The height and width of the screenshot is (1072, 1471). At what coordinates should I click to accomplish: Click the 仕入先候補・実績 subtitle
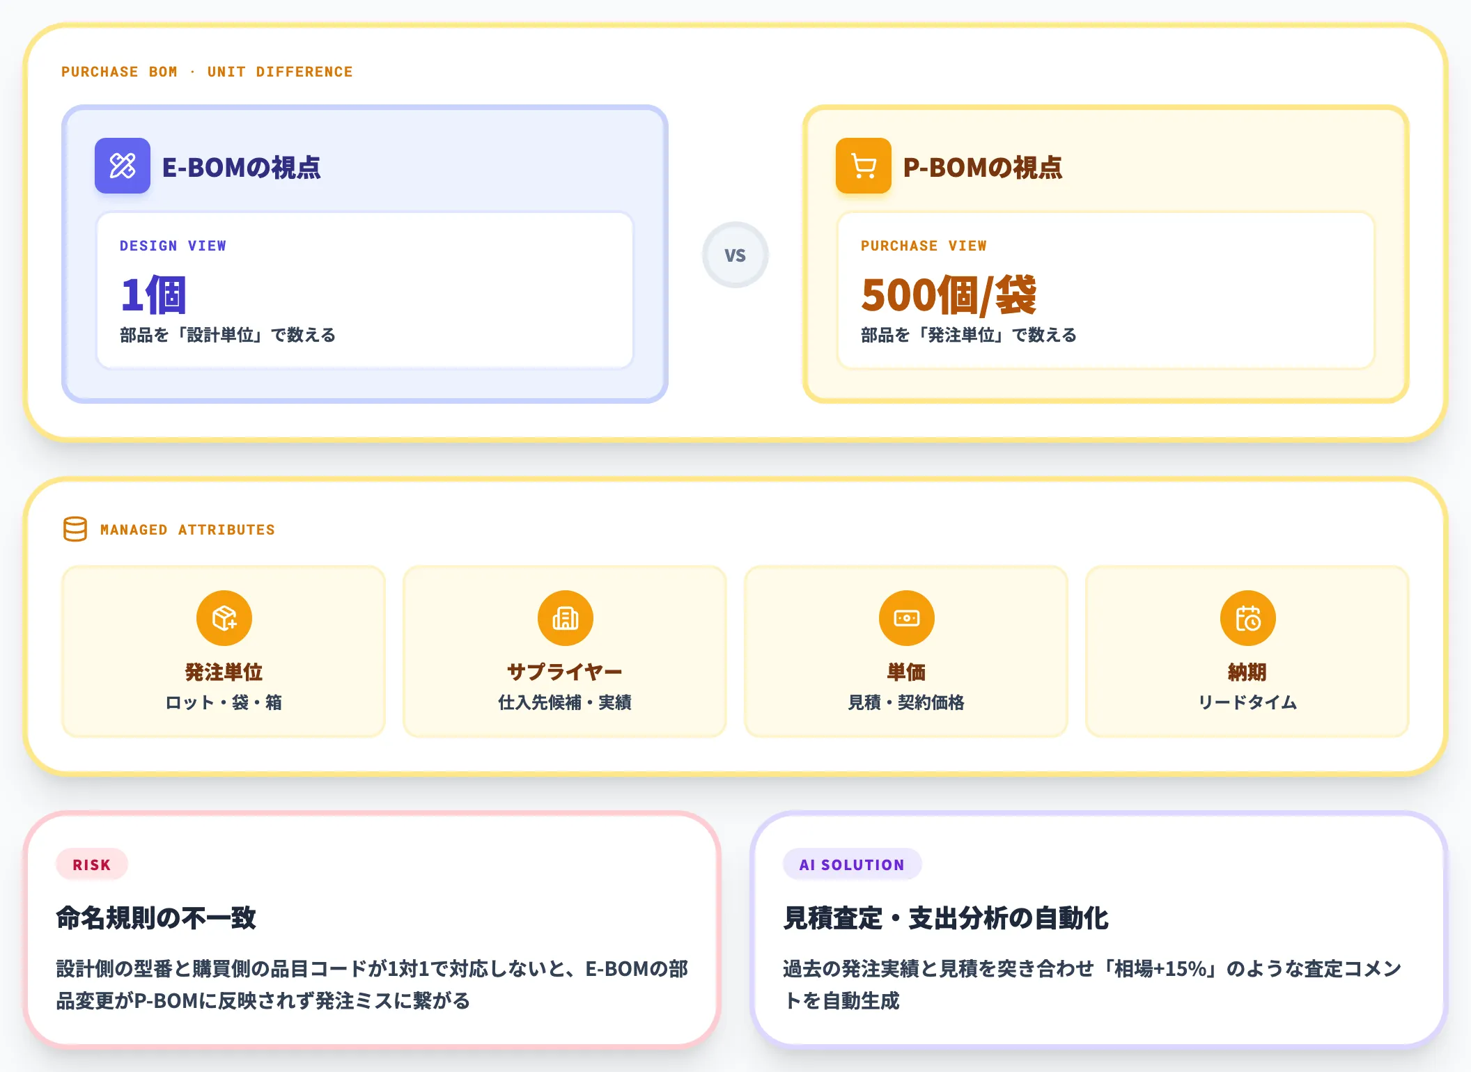565,702
